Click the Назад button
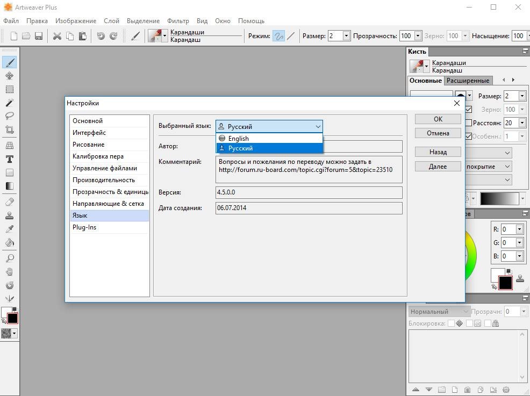 click(x=438, y=152)
